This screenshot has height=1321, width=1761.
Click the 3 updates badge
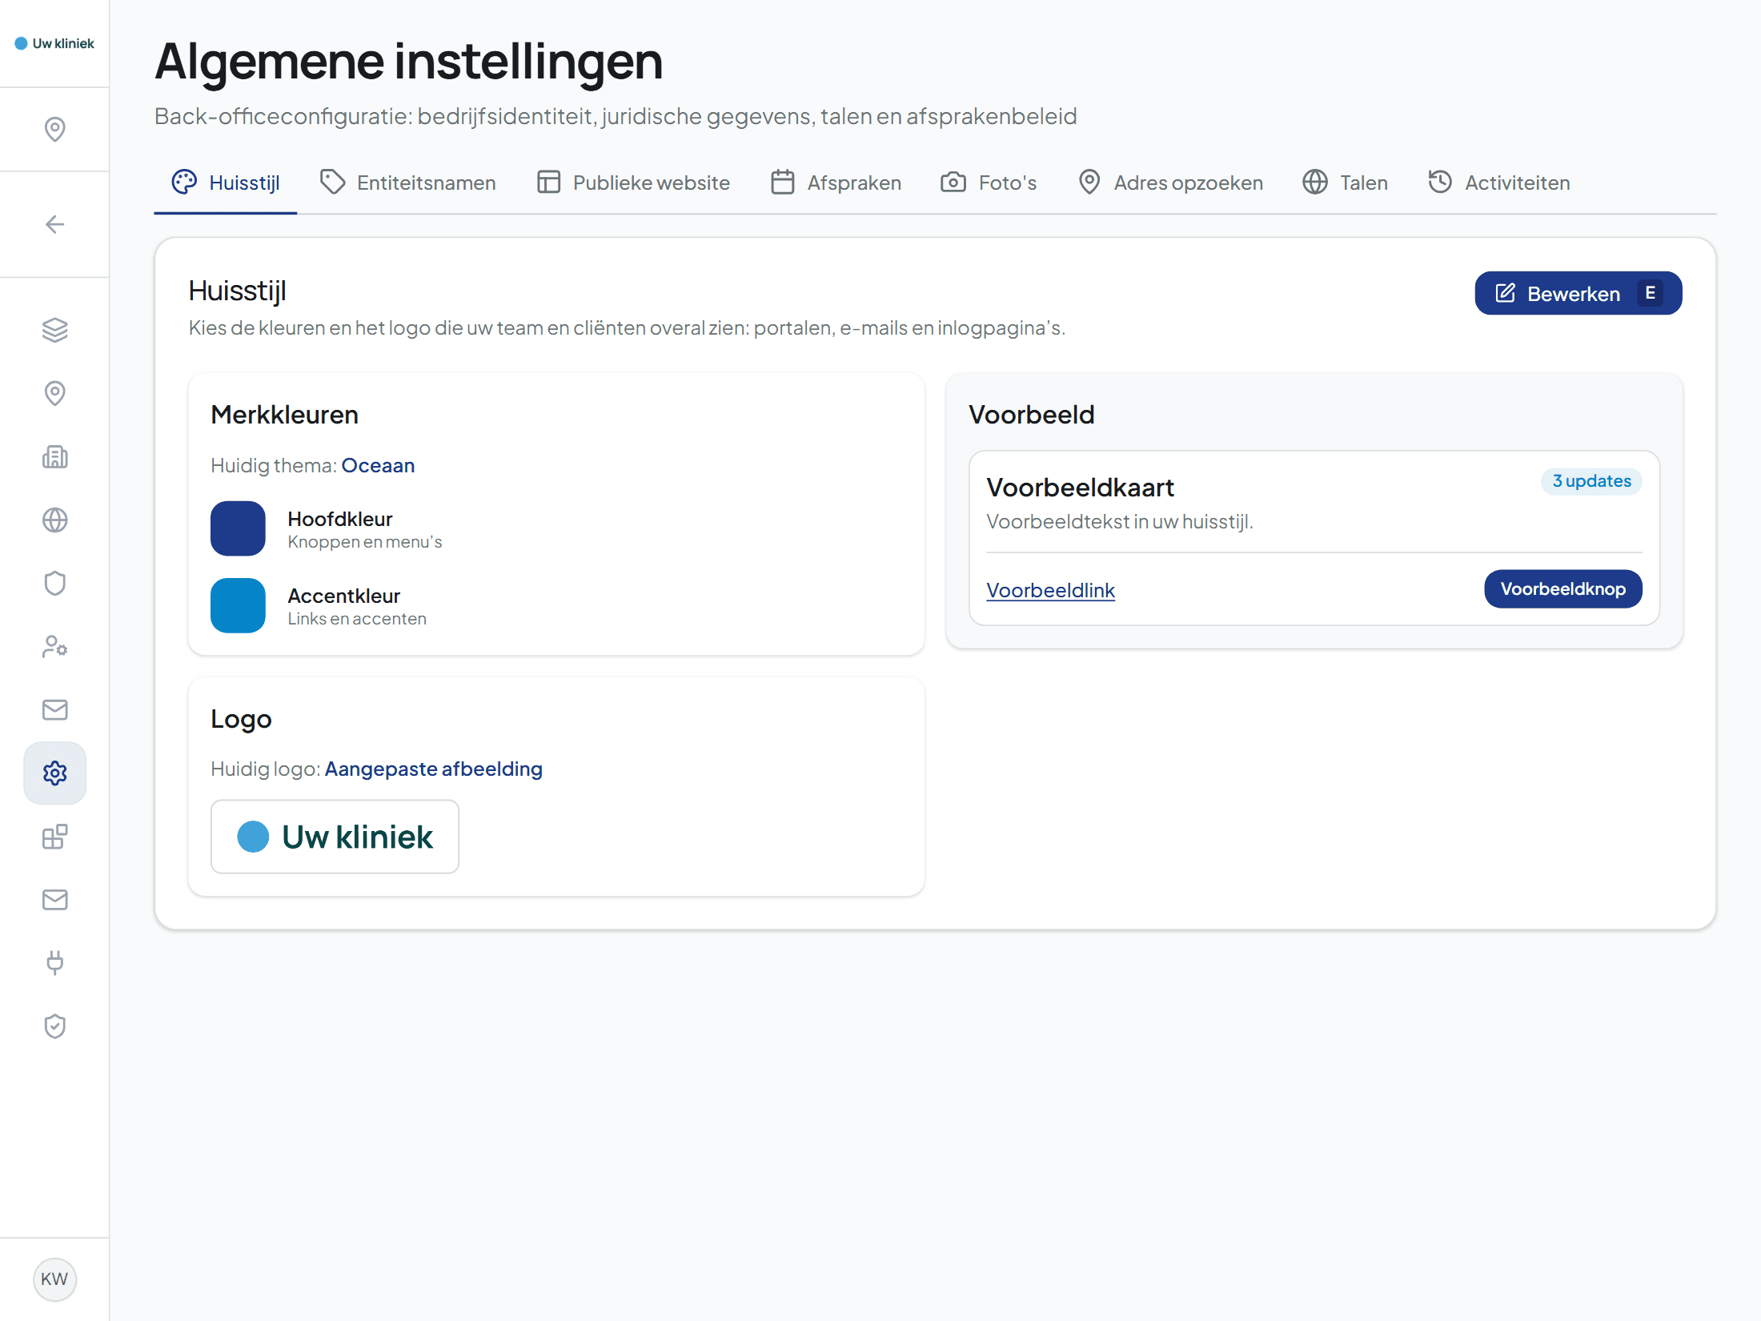click(1591, 481)
